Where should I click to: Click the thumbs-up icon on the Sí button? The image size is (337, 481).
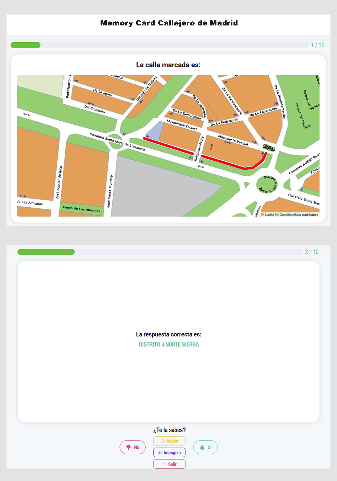point(202,447)
